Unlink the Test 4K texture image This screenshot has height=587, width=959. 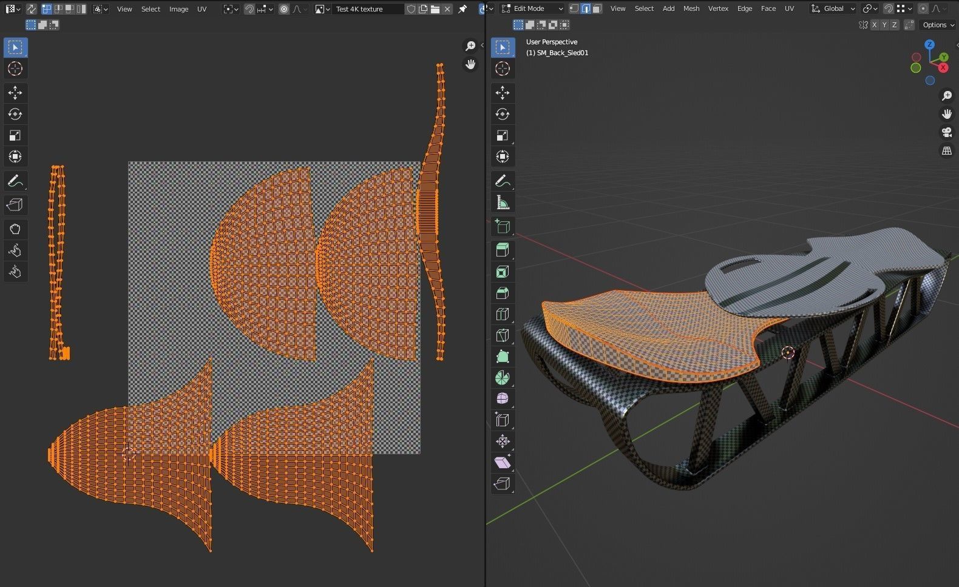[x=447, y=9]
